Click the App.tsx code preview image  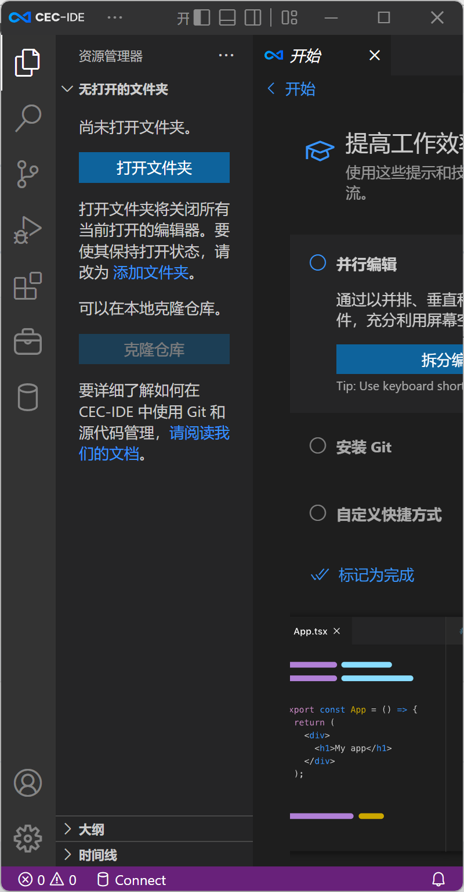pyautogui.click(x=377, y=734)
